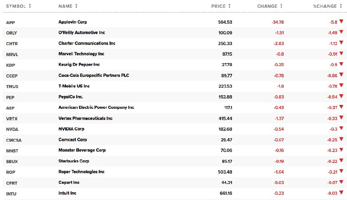347x200 pixels.
Task: Open PepsiCo Inc. quote page
Action: point(71,97)
